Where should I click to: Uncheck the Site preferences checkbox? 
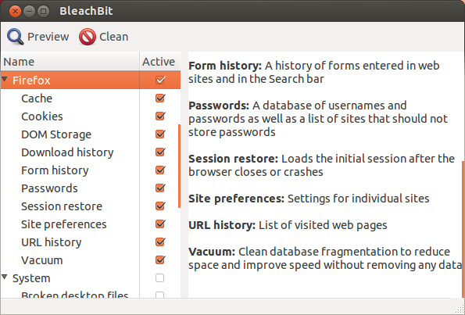[160, 224]
